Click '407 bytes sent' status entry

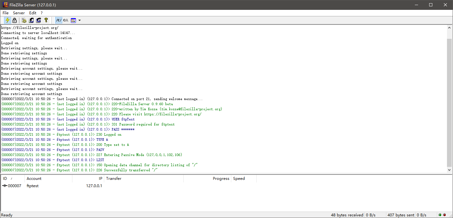[401, 215]
